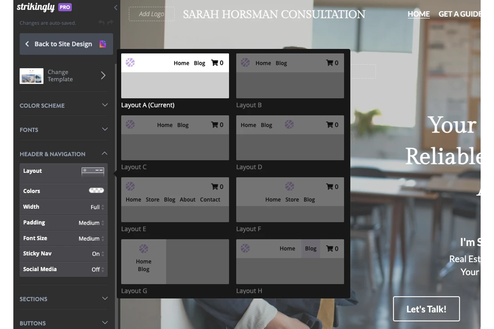This screenshot has height=329, width=494.
Task: Collapse the sidebar using the chevron at top
Action: pyautogui.click(x=115, y=7)
